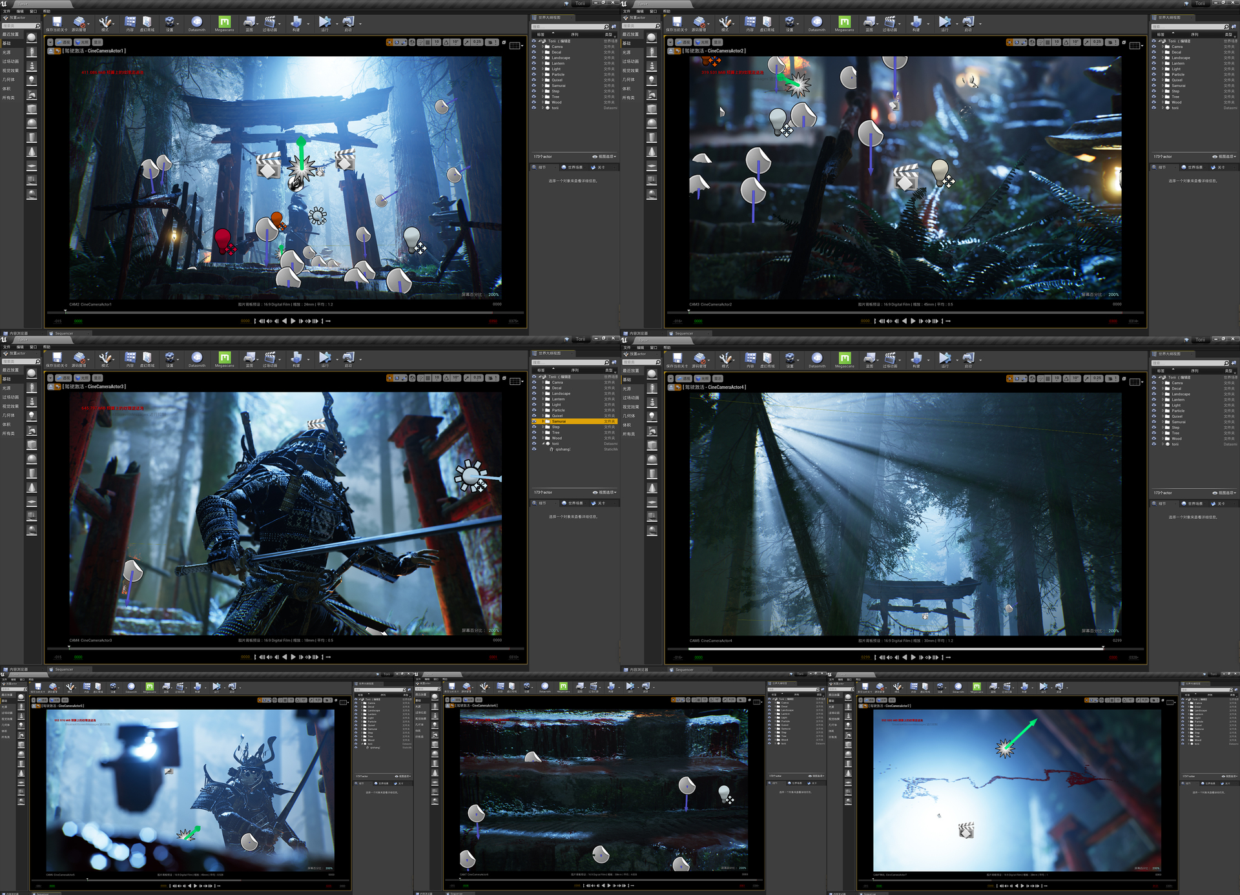Viewport: 1240px width, 895px height.
Task: Select 所有类 category in CineCameraActor2 placement panel
Action: pos(628,98)
